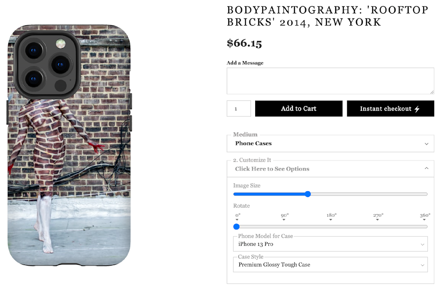The width and height of the screenshot is (440, 291).
Task: Set rotation to the 180° mark
Action: coord(331,227)
